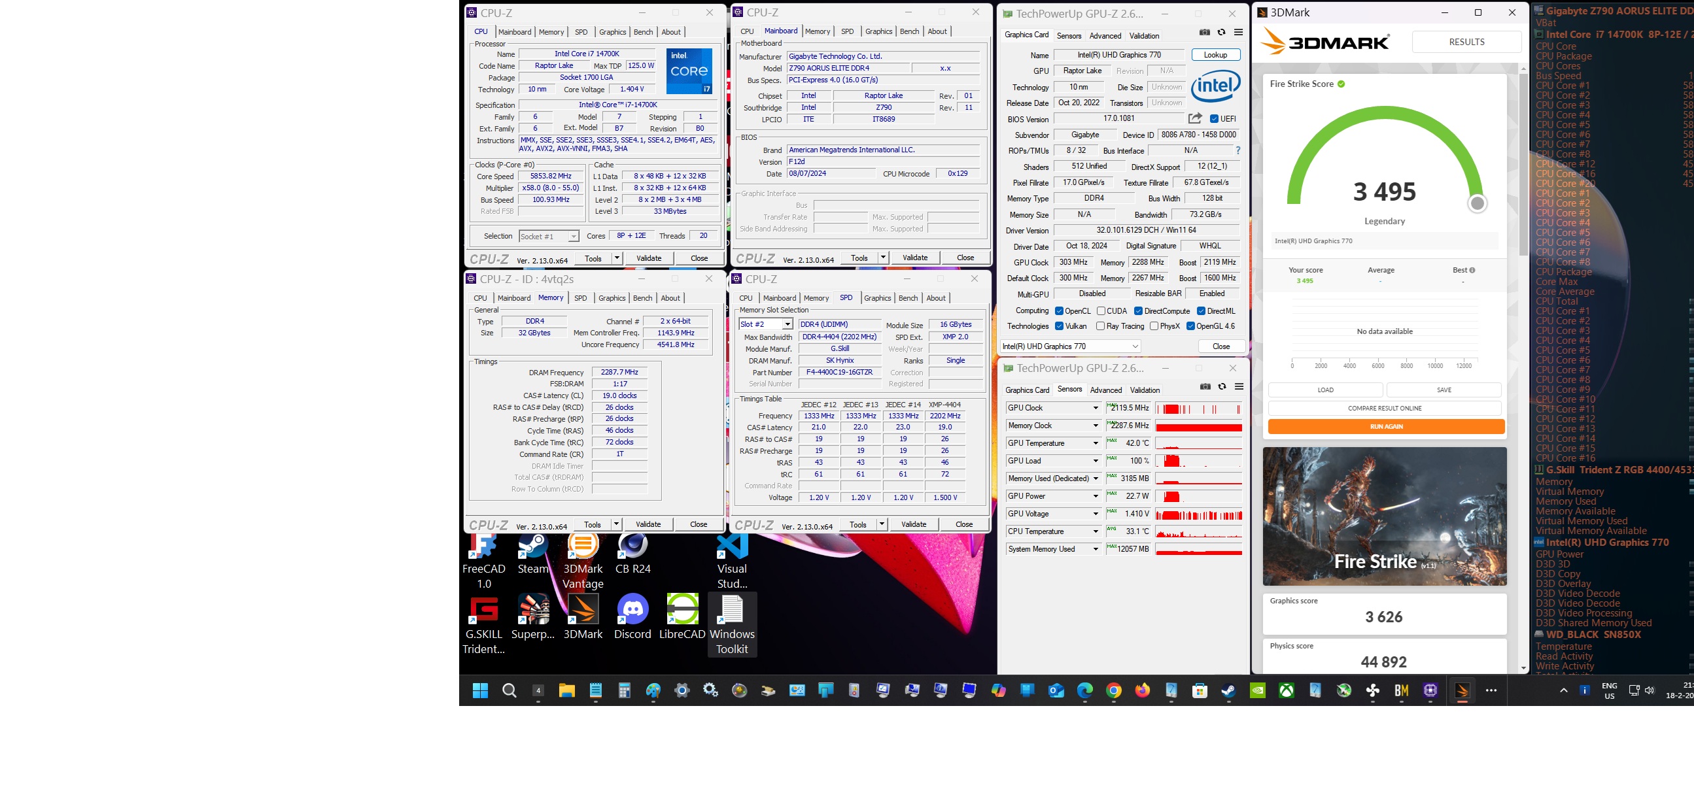This screenshot has height=806, width=1694.
Task: Open File Explorer from taskbar
Action: [567, 690]
